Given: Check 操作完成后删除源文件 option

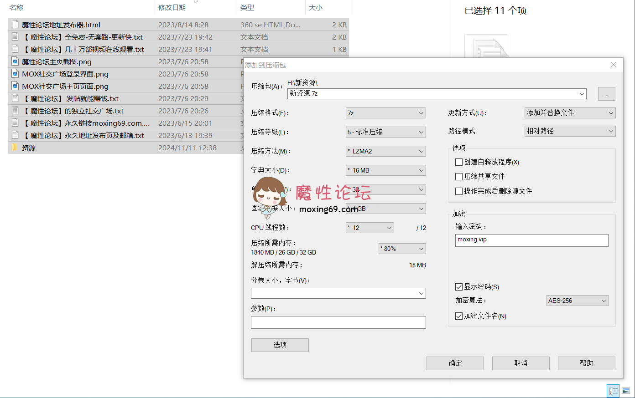Looking at the screenshot, I should (458, 191).
